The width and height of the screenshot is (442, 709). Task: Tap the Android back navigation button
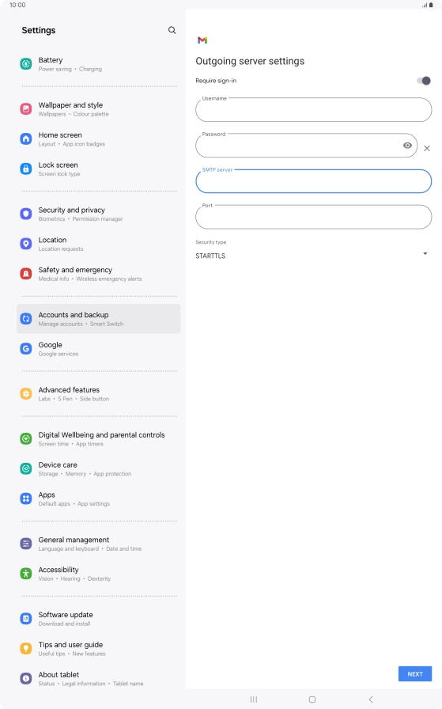tap(371, 700)
